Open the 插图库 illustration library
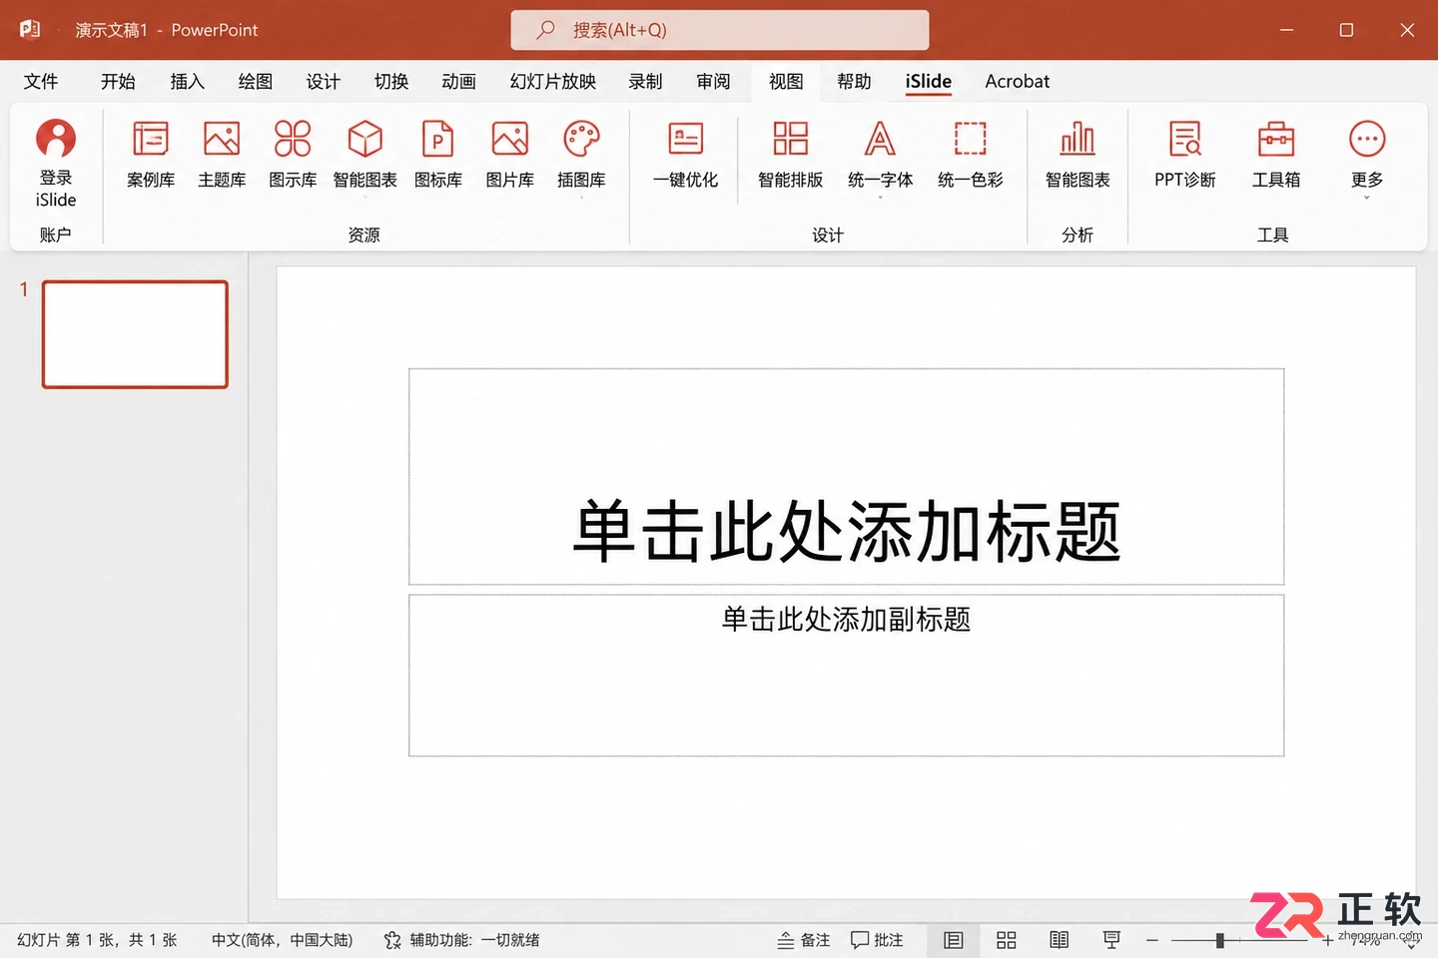This screenshot has height=958, width=1438. pyautogui.click(x=581, y=155)
